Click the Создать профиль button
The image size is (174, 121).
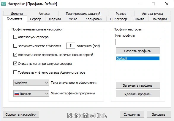coord(138,51)
